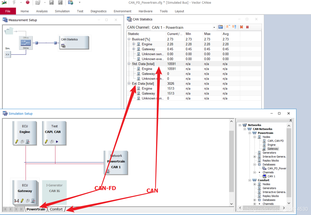Expand Nodes under Comfort network
Viewport: 311px width, 215px height.
[x=255, y=184]
